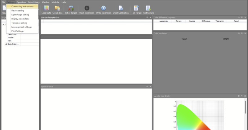248x130 pixels.
Task: Maximize the Color simulation panel
Action: click(x=238, y=33)
